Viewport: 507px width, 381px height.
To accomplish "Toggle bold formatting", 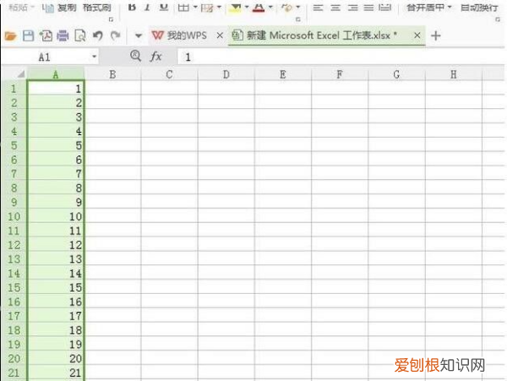I will 132,7.
